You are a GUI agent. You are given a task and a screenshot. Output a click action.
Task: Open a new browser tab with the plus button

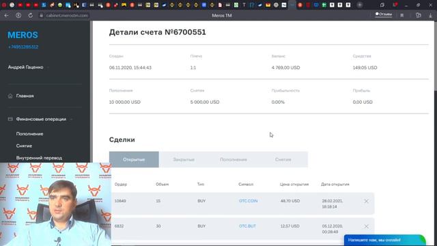pyautogui.click(x=360, y=5)
